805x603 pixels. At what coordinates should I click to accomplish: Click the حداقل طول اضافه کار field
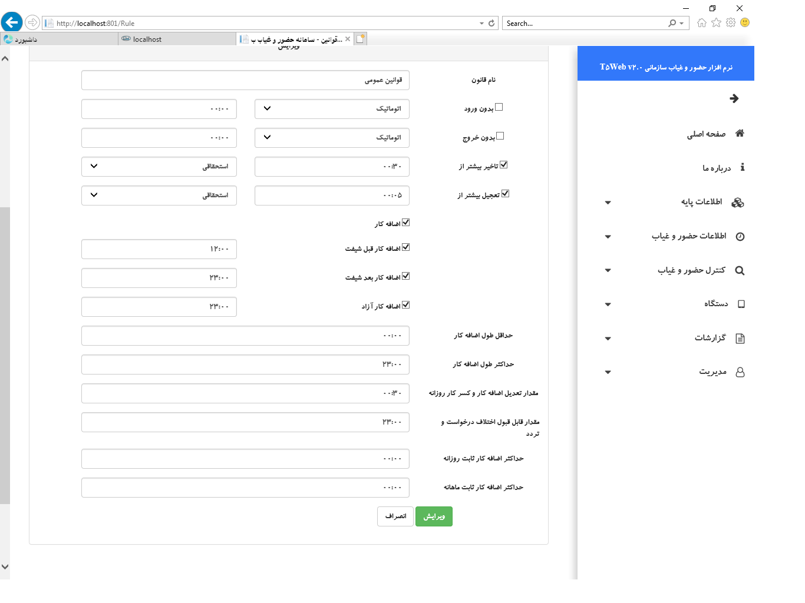245,336
